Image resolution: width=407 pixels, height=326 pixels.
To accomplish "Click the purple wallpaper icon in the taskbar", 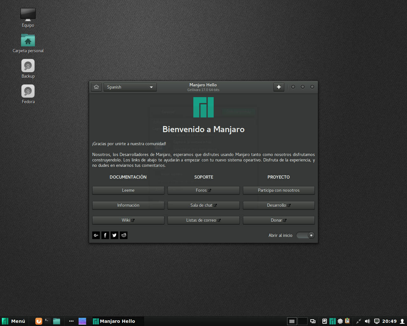I will [x=82, y=321].
